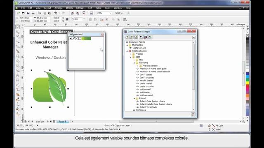Click the Save toolbar icon
The height and width of the screenshot is (148, 264).
click(x=28, y=13)
